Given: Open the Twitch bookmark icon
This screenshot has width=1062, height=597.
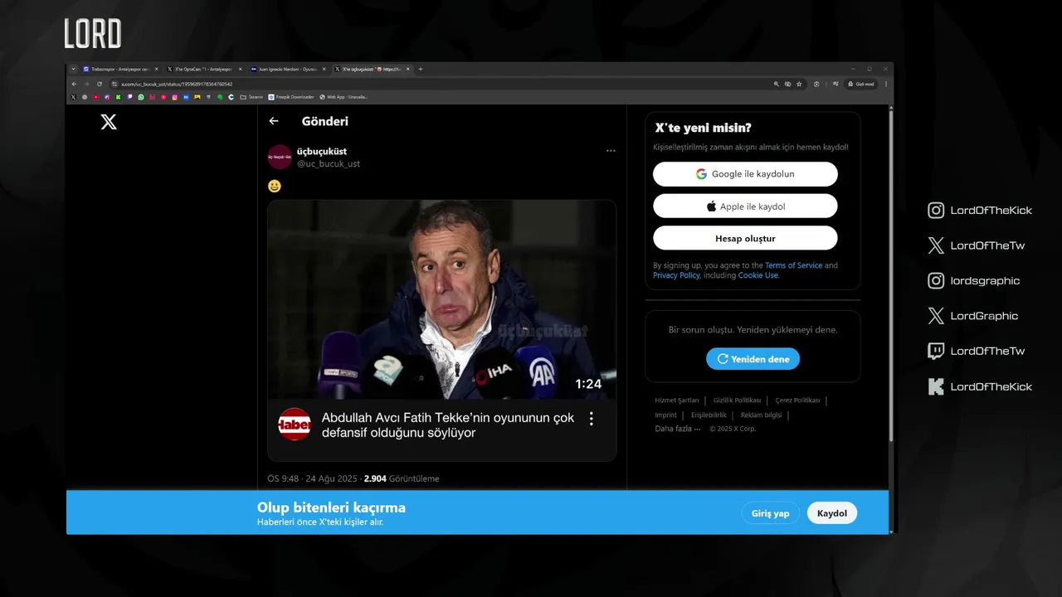Looking at the screenshot, I should point(129,97).
